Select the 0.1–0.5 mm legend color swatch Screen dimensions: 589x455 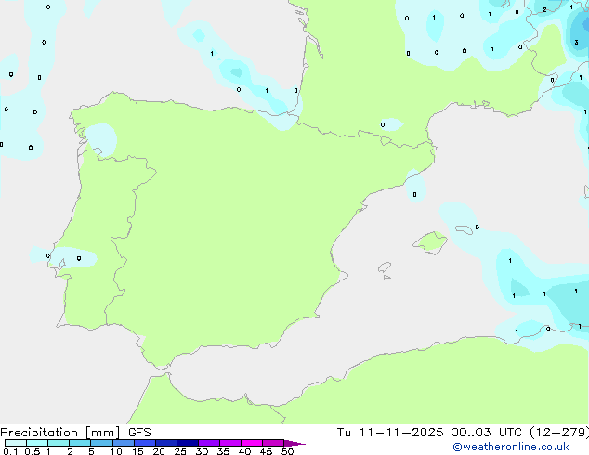16,443
